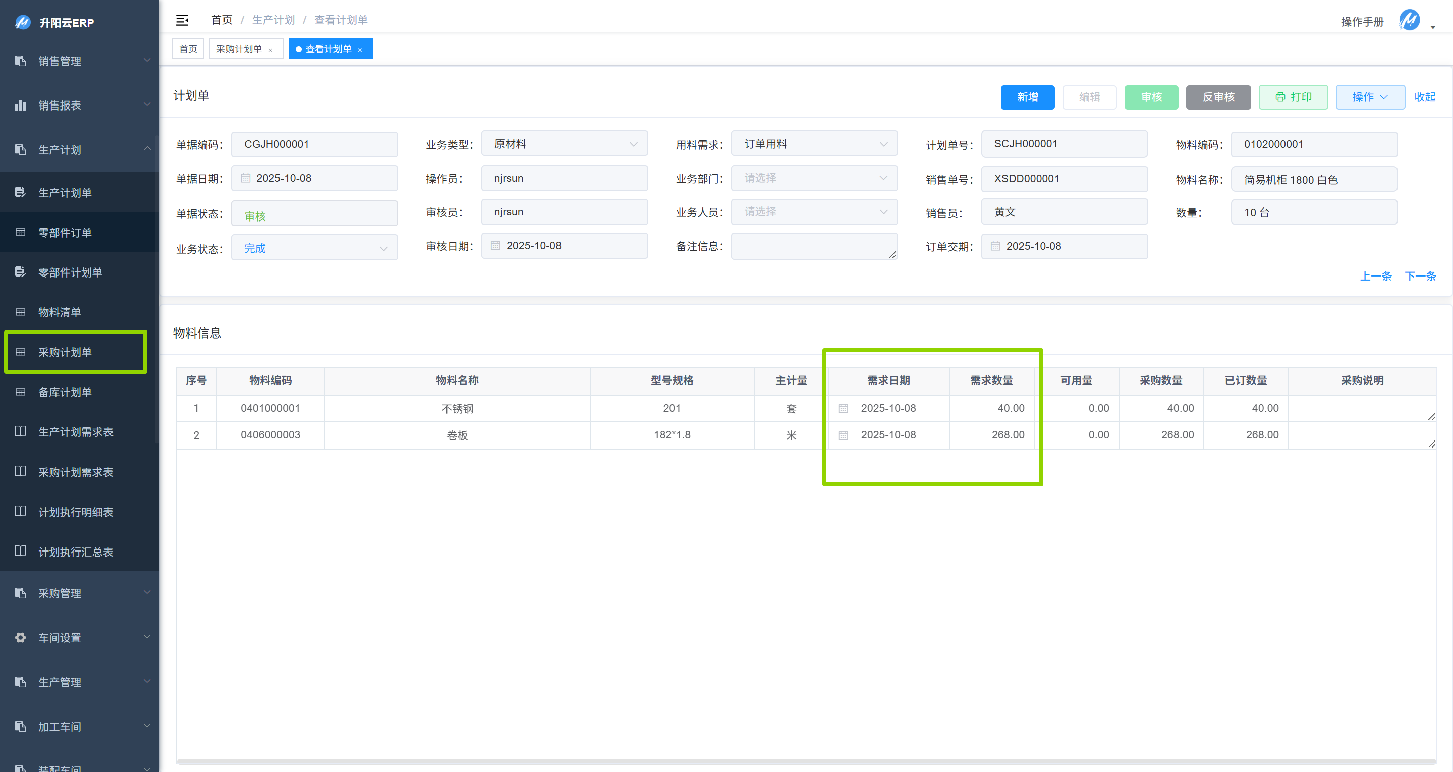1453x772 pixels.
Task: Click the horizontal scrollbar under material table
Action: pos(806,761)
